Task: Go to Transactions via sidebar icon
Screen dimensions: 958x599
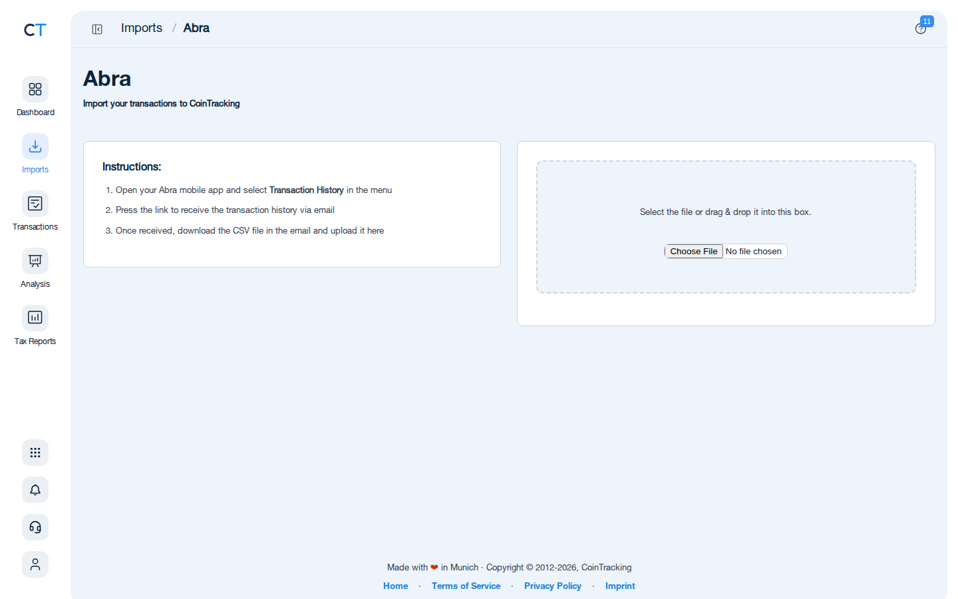Action: 35,204
